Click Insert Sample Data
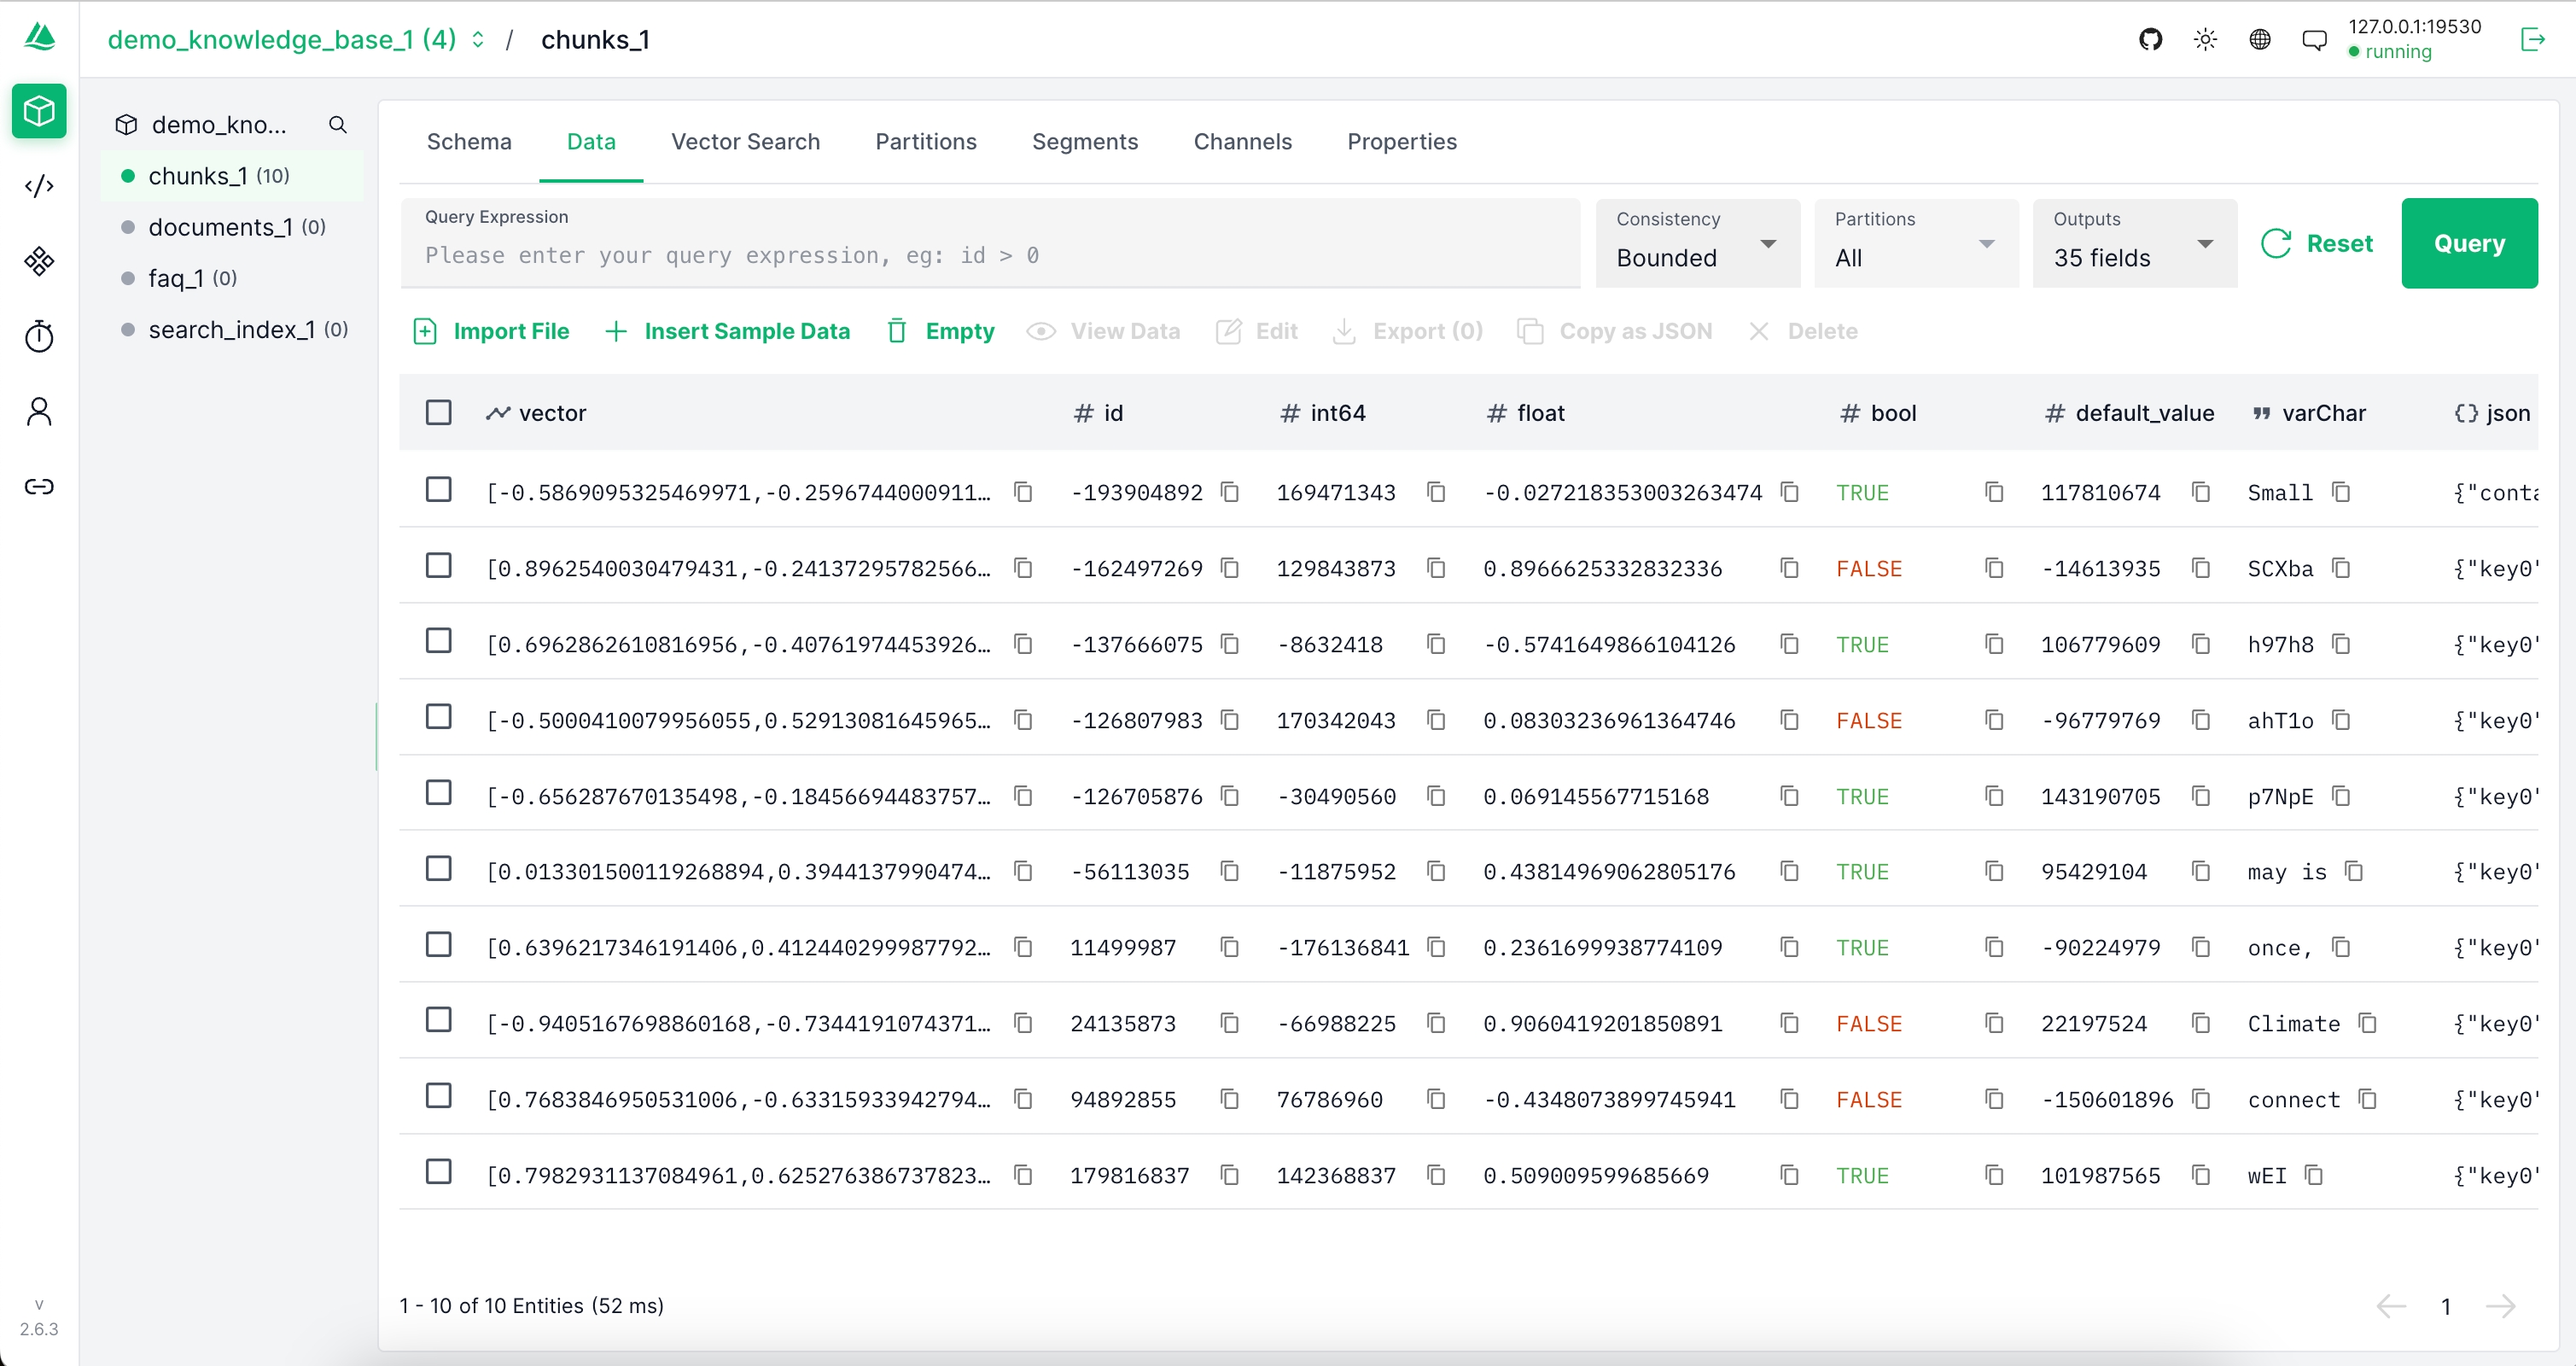The height and width of the screenshot is (1366, 2576). [x=748, y=331]
